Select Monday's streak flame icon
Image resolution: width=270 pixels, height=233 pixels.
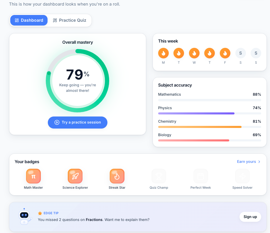coord(163,53)
